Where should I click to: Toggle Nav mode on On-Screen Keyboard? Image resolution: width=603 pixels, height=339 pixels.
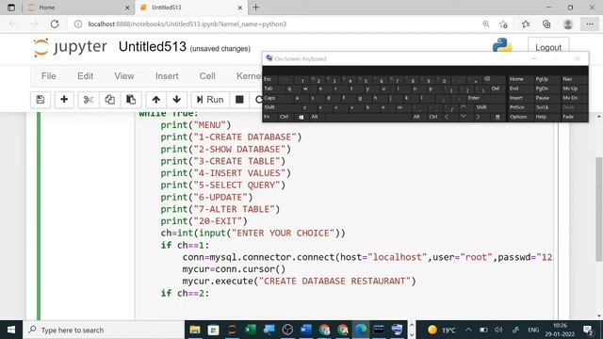(x=567, y=79)
